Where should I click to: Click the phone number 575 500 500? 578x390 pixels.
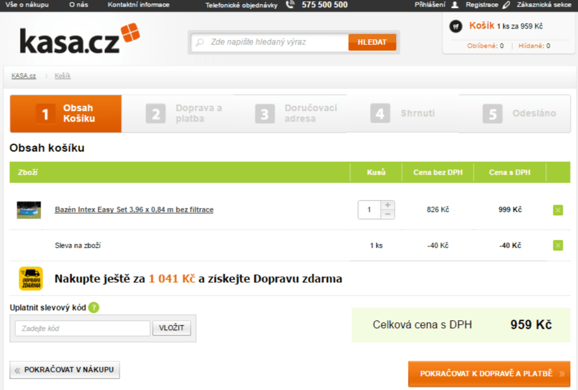[x=324, y=5]
